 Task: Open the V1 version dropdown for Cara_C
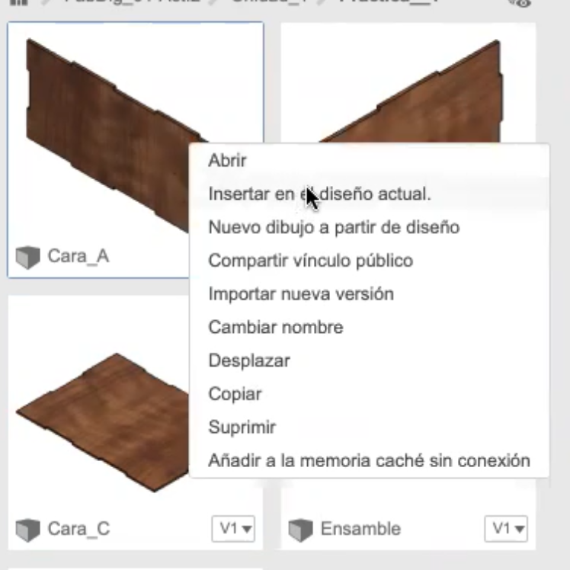coord(233,529)
